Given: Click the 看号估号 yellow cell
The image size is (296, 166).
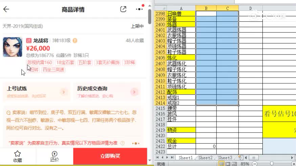Looking at the screenshot, I should 279,114.
